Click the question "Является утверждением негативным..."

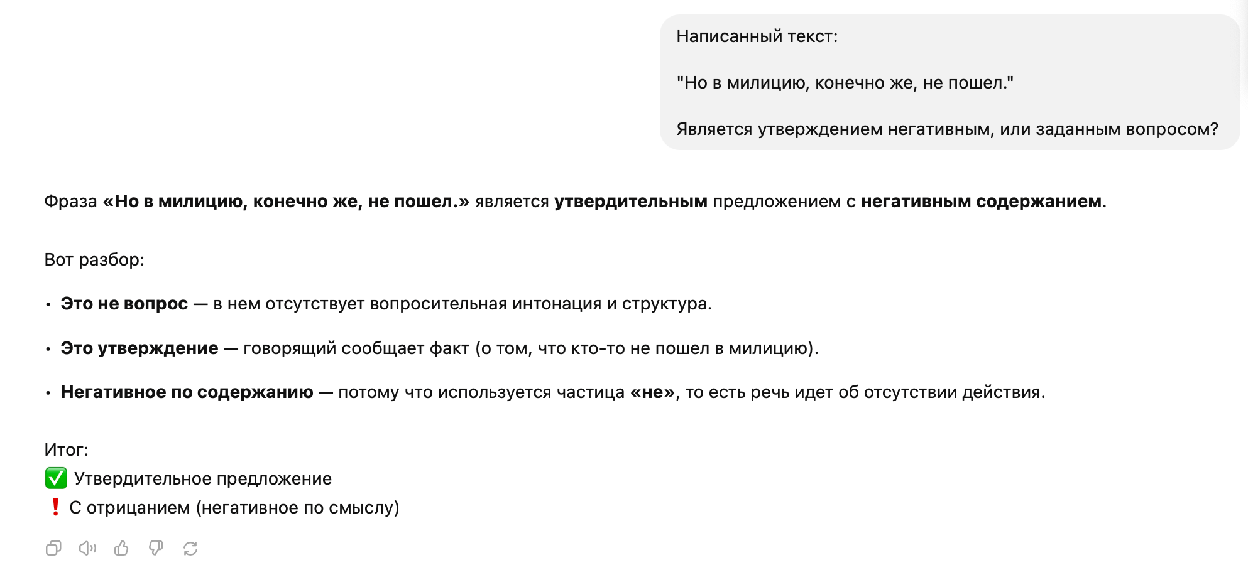coord(947,129)
